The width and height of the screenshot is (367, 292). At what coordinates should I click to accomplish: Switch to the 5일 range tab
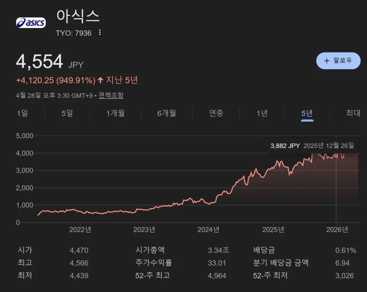coord(67,113)
